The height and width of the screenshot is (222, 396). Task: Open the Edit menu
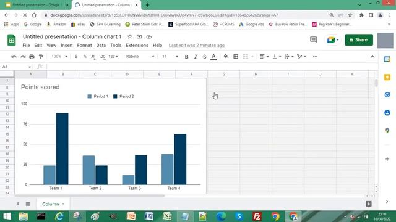pyautogui.click(x=38, y=45)
